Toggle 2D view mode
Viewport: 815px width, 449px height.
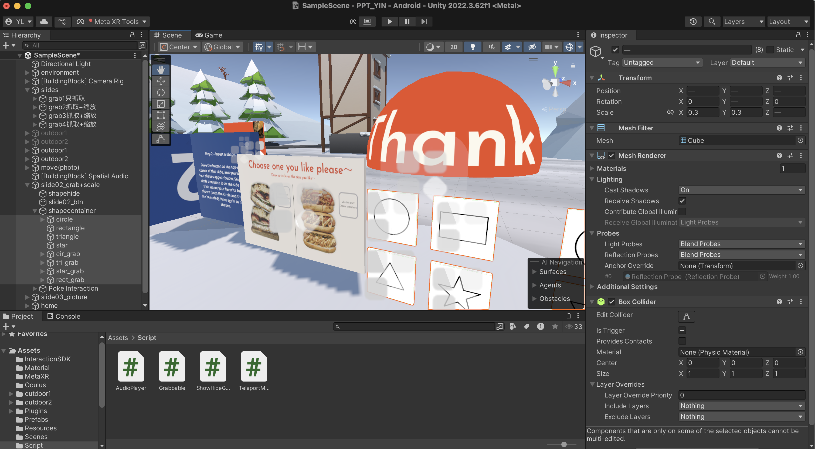click(453, 47)
